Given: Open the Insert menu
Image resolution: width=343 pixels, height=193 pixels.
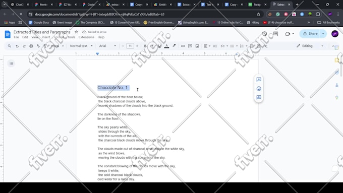Looking at the screenshot, I should click(46, 37).
